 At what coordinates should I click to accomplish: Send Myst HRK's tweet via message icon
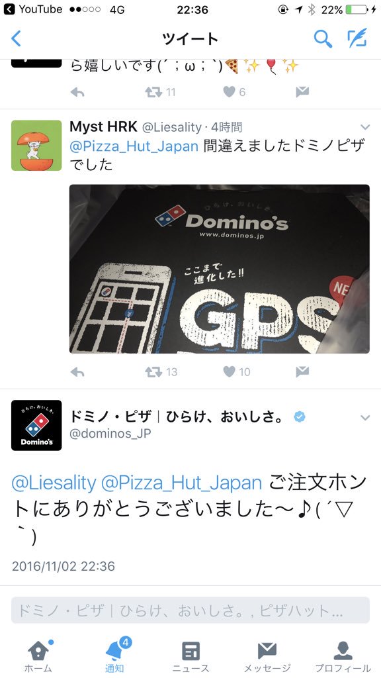point(302,371)
